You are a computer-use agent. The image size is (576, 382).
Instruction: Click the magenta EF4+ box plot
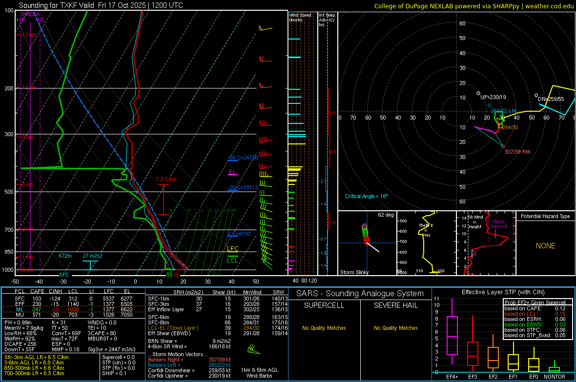[452, 331]
